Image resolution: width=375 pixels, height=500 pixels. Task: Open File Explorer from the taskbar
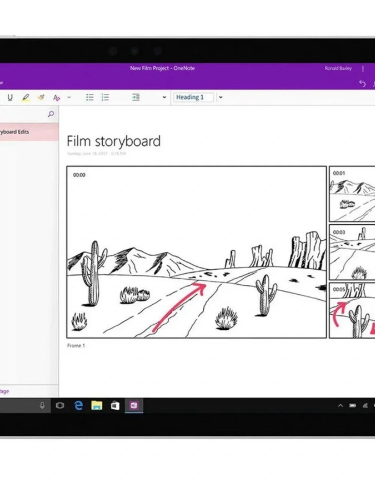(x=97, y=405)
